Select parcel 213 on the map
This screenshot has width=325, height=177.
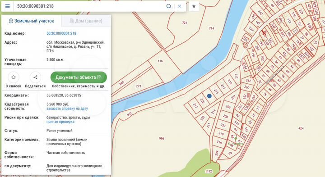tap(223, 86)
